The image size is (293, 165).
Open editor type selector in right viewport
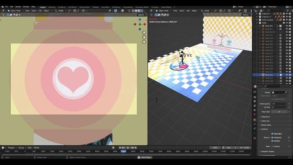point(152,11)
